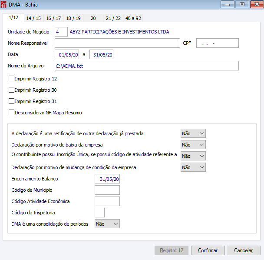Click the Código de Município field
264x260 pixels.
tap(107, 190)
